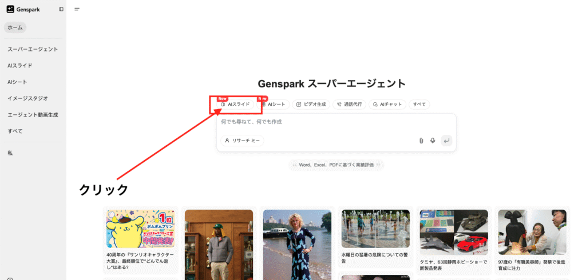586x280 pixels.
Task: Click the すべて chip above the prompt box
Action: pos(419,105)
